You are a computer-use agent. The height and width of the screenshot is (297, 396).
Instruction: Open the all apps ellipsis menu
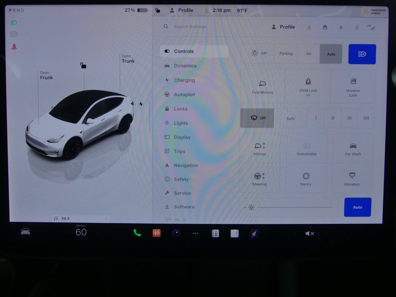coord(196,233)
